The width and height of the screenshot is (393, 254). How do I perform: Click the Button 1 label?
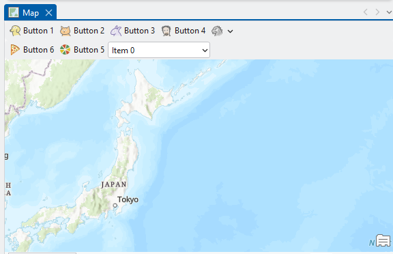click(x=38, y=31)
